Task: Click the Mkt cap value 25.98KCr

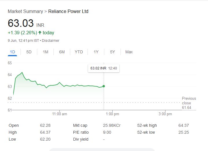Action: pyautogui.click(x=112, y=125)
